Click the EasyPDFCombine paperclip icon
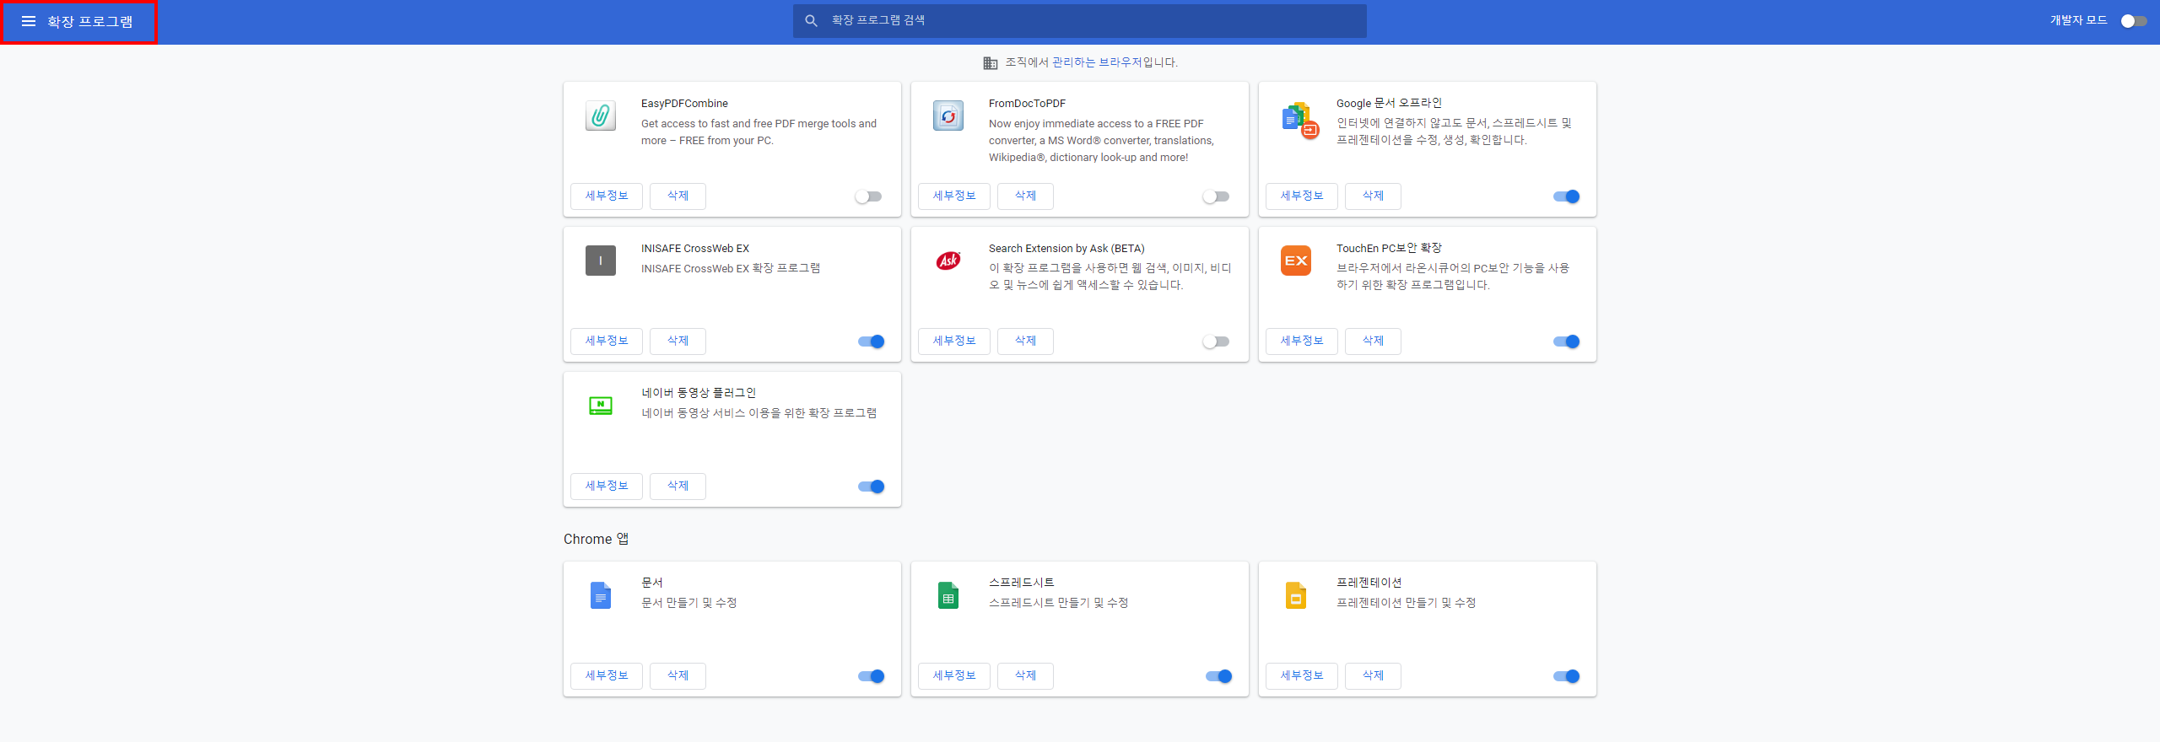The height and width of the screenshot is (742, 2160). [x=601, y=116]
